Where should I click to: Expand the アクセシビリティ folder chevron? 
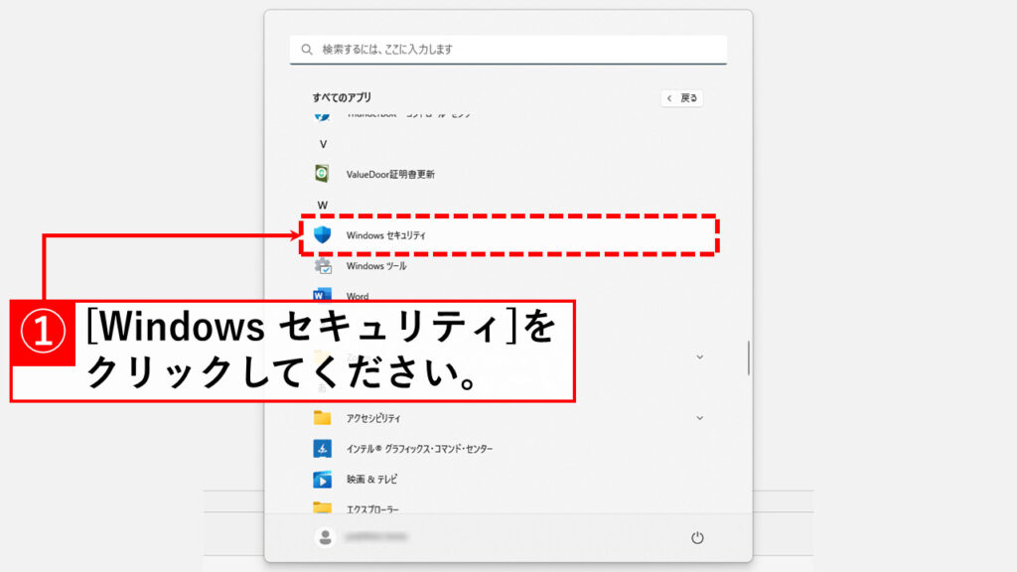point(699,418)
